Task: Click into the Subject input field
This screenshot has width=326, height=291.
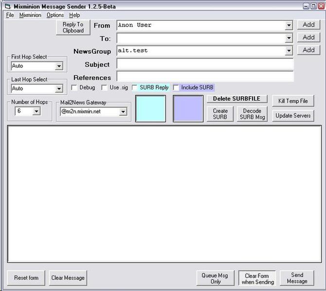Action: tap(205, 64)
